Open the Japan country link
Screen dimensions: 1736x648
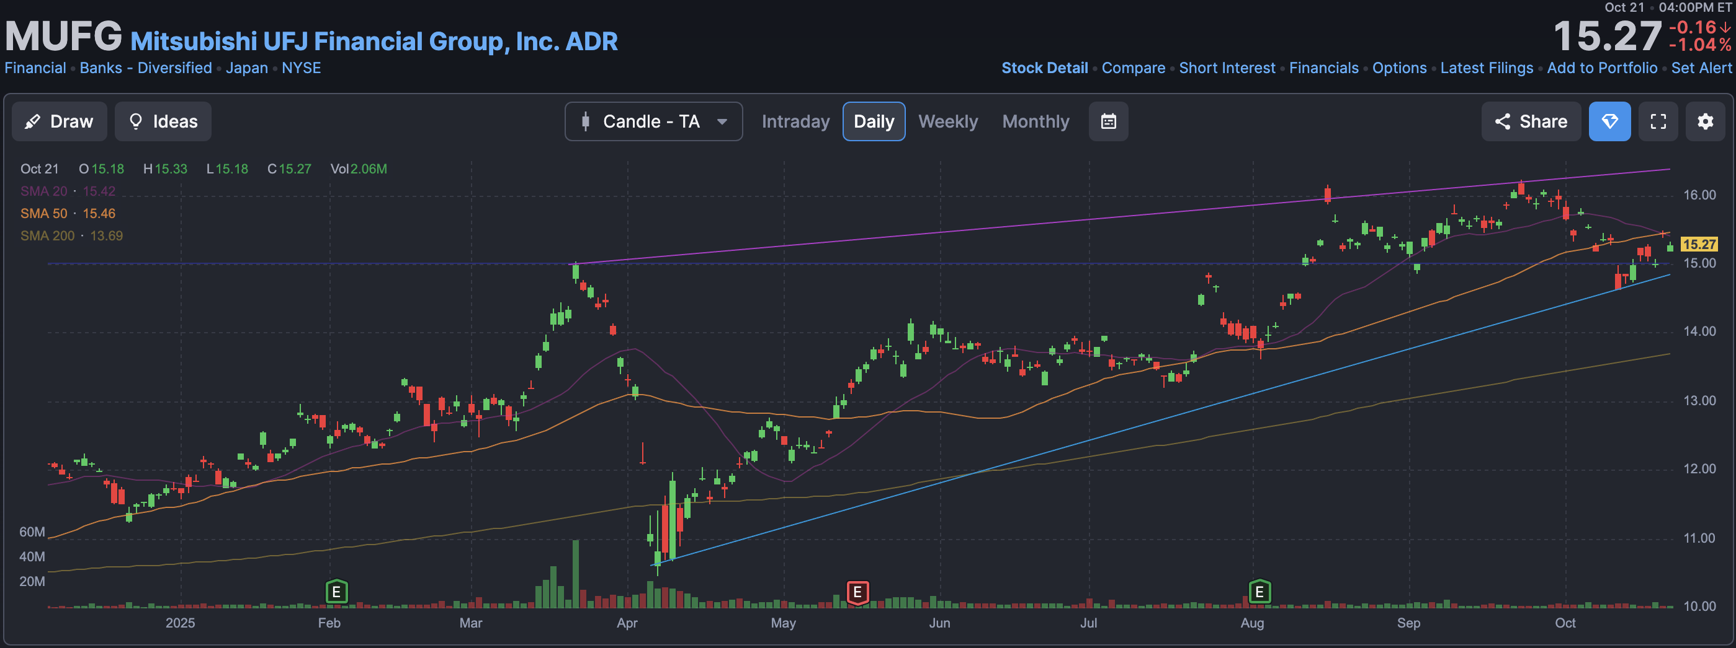247,68
